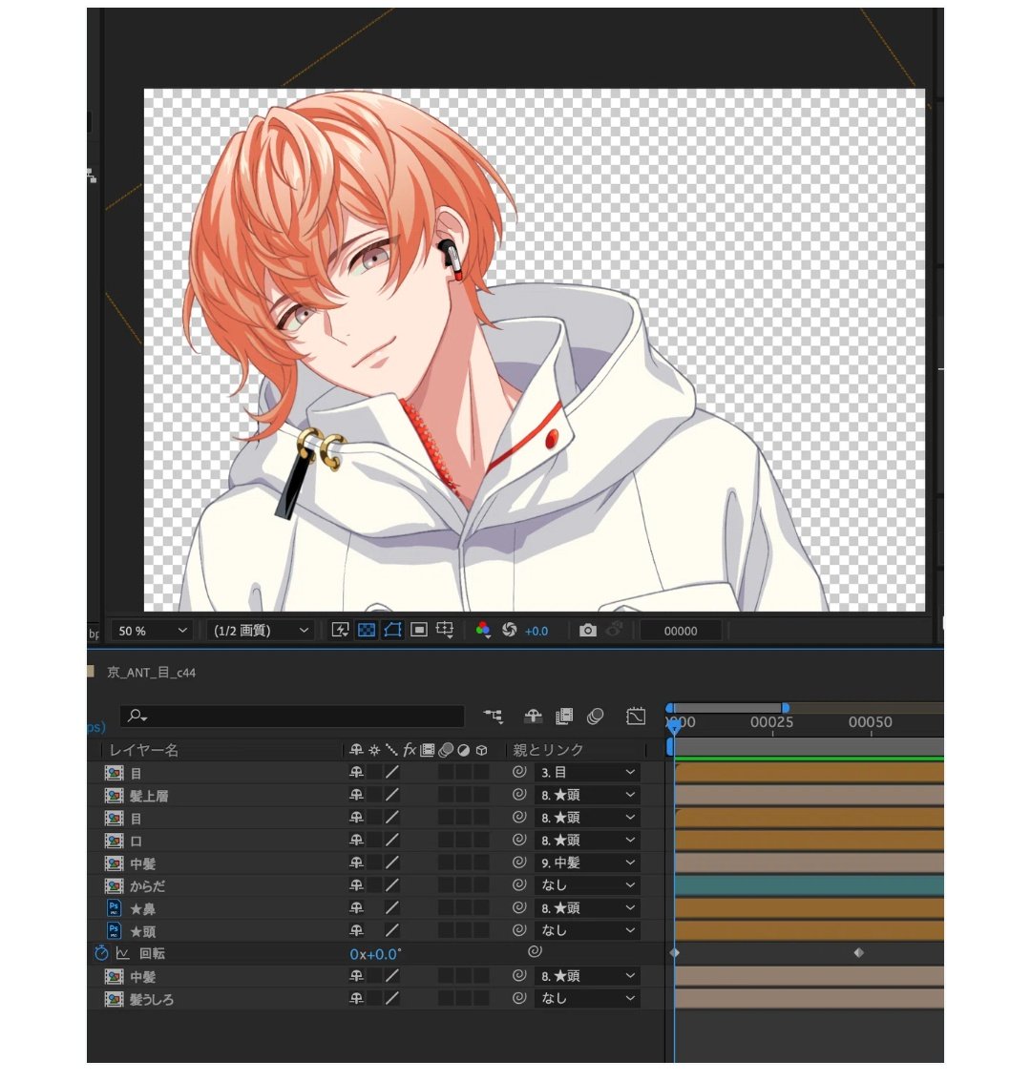This screenshot has width=1031, height=1081.
Task: Toggle the 回転 stopwatch
Action: (101, 953)
